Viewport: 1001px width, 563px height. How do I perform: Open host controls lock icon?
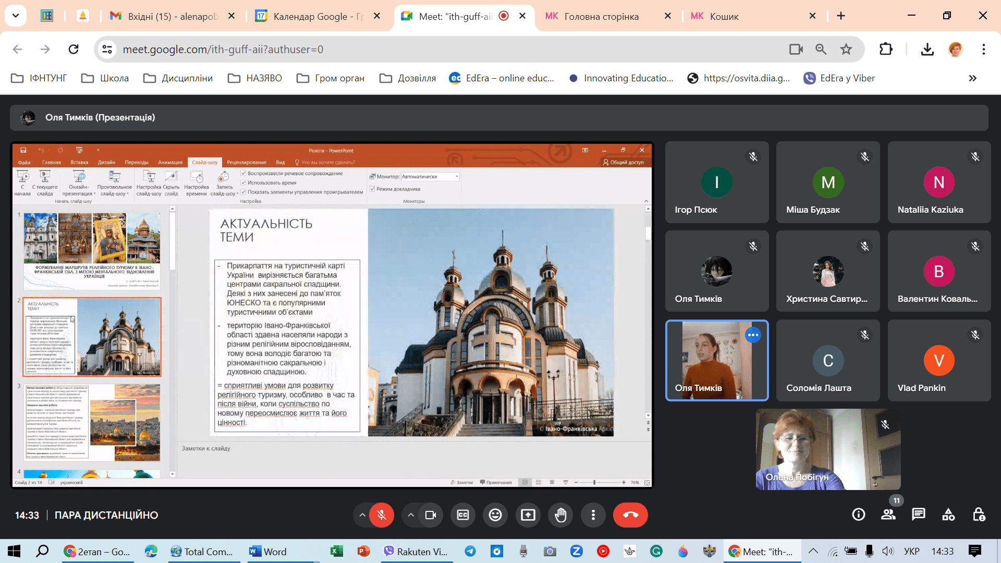pyautogui.click(x=979, y=515)
